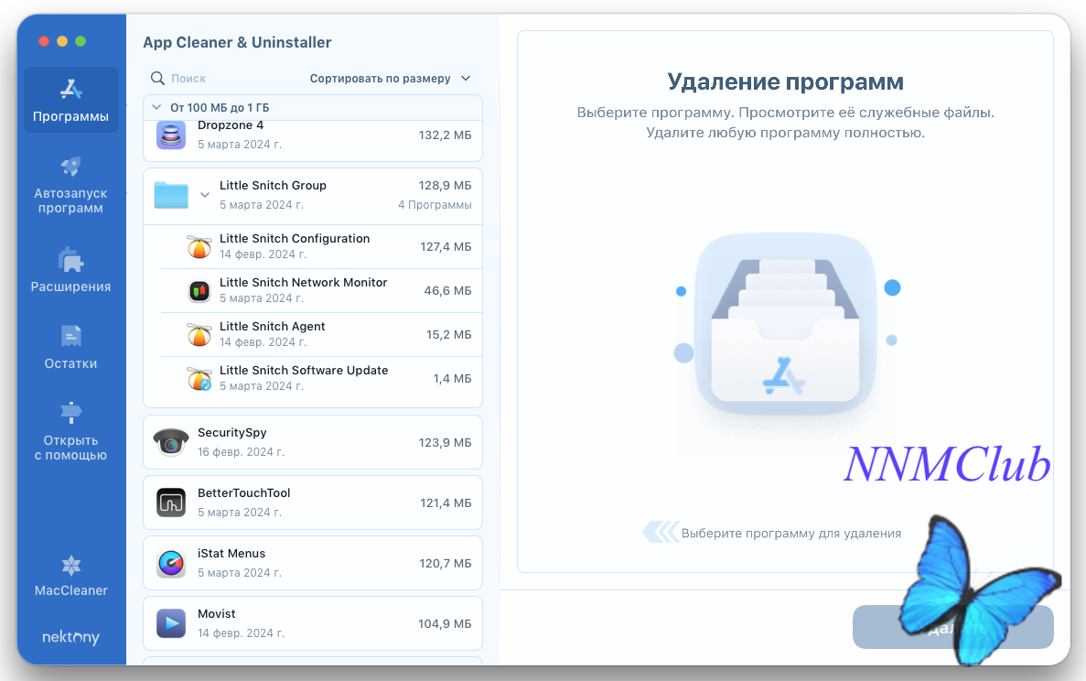Viewport: 1086px width, 681px height.
Task: Click Movist app name
Action: point(217,613)
